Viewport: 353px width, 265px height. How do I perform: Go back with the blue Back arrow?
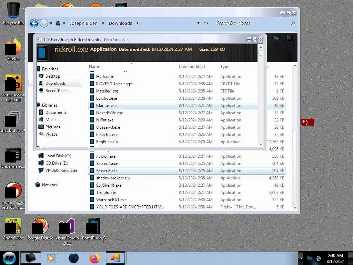pyautogui.click(x=34, y=23)
